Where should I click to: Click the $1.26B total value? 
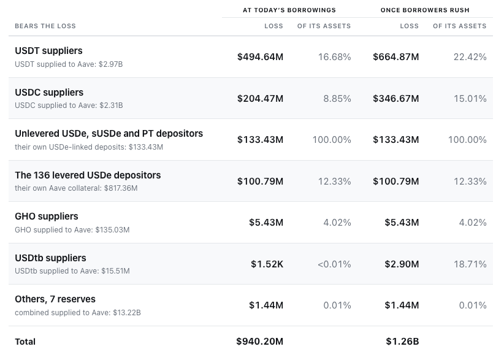pyautogui.click(x=402, y=342)
